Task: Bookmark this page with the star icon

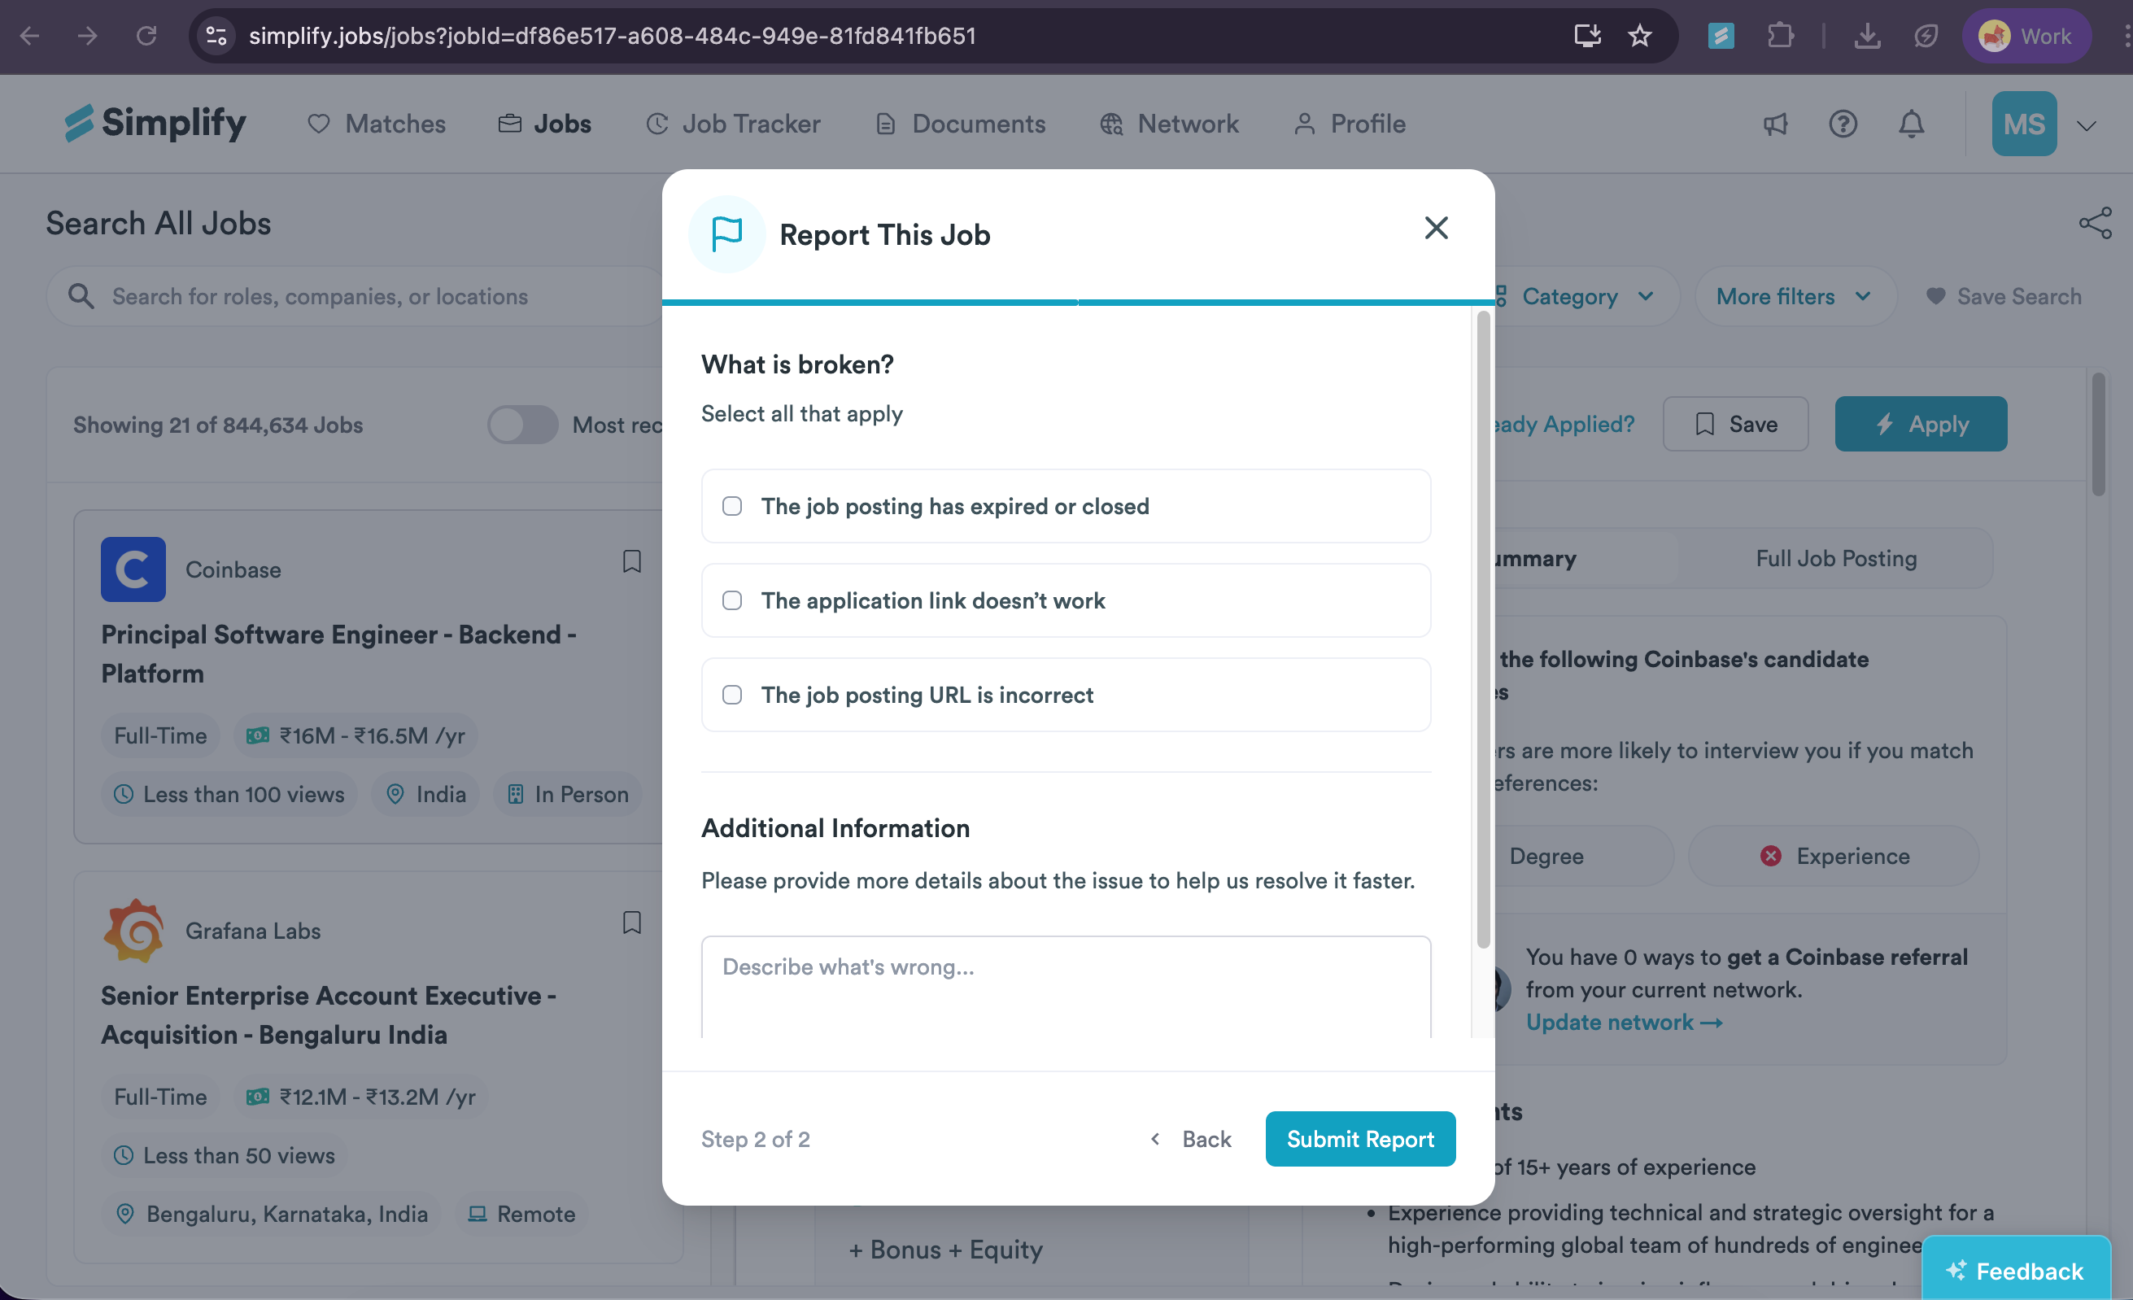Action: [1639, 36]
